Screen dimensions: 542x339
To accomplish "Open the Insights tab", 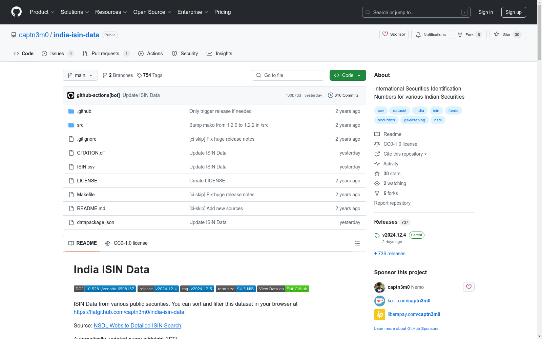I will (x=220, y=54).
